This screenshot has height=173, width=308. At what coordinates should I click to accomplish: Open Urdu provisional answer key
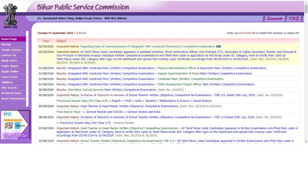tap(138, 101)
